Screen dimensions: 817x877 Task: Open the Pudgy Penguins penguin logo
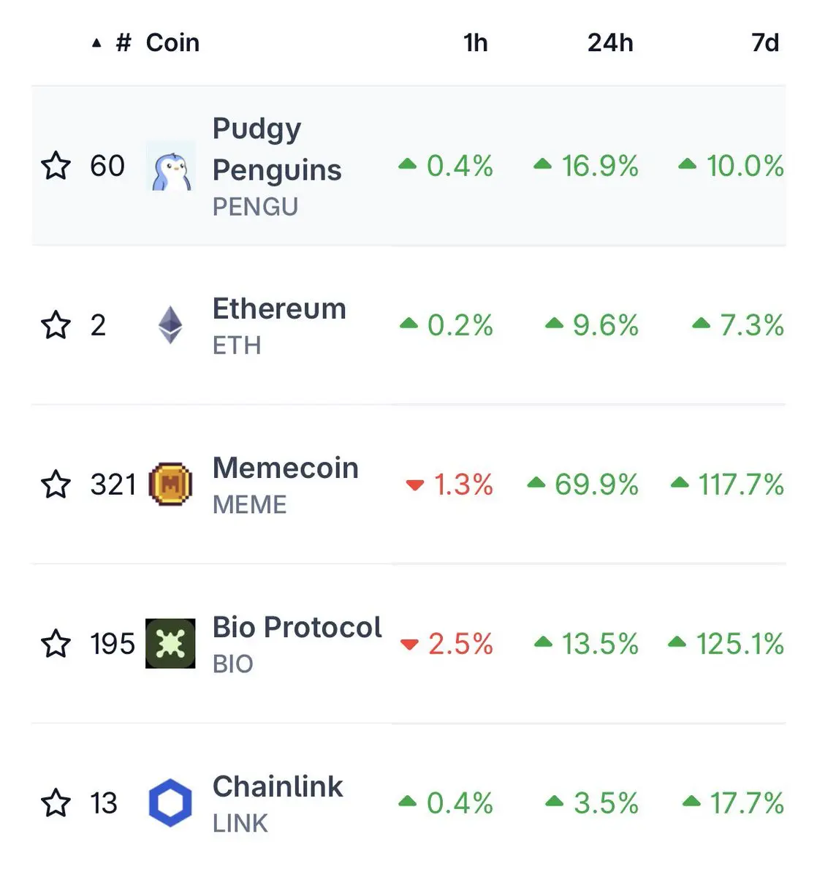click(x=171, y=166)
